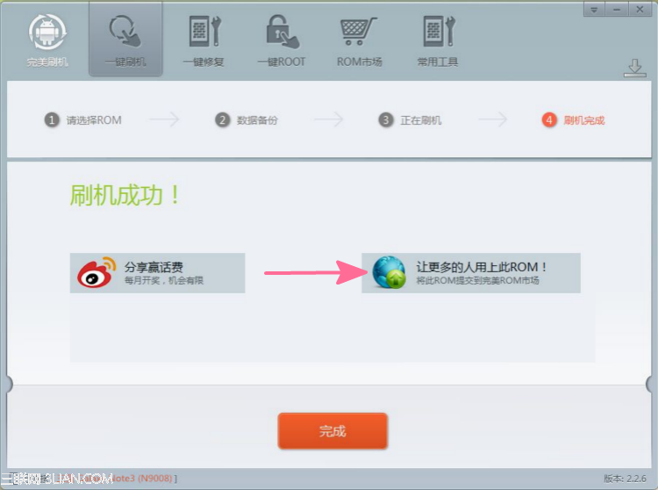Image resolution: width=658 pixels, height=490 pixels.
Task: Open the ROM市场 shopping cart tab
Action: [x=359, y=41]
